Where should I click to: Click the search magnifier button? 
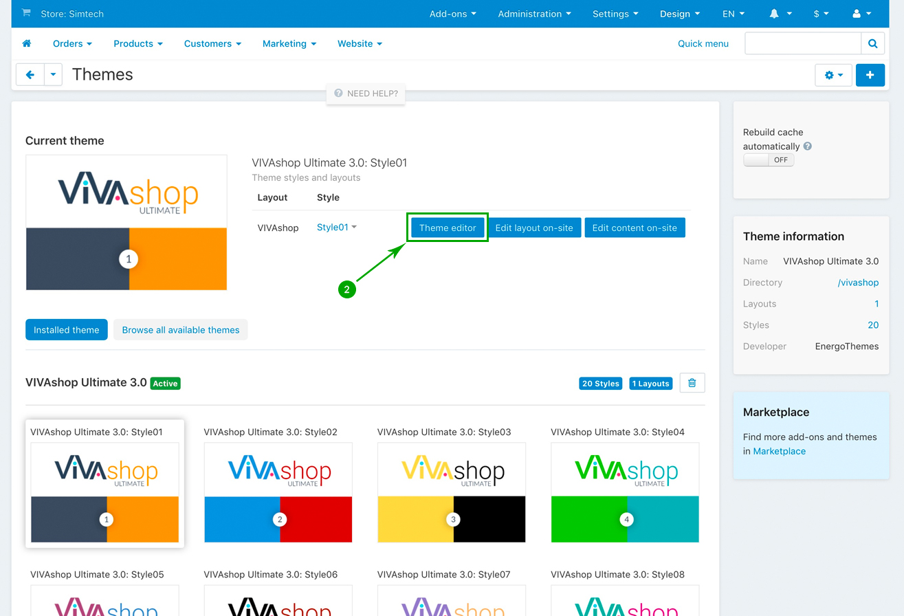(872, 43)
